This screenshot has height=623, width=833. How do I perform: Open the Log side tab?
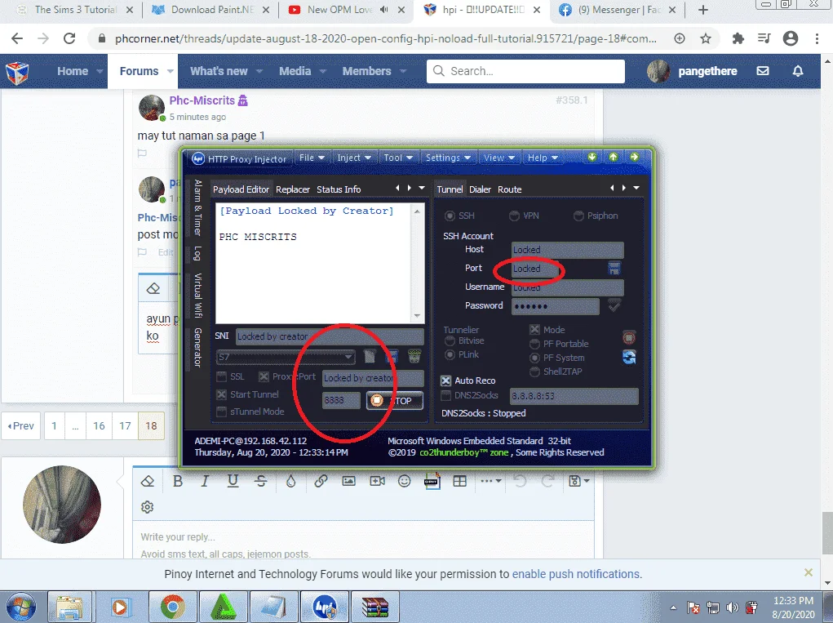(x=197, y=254)
